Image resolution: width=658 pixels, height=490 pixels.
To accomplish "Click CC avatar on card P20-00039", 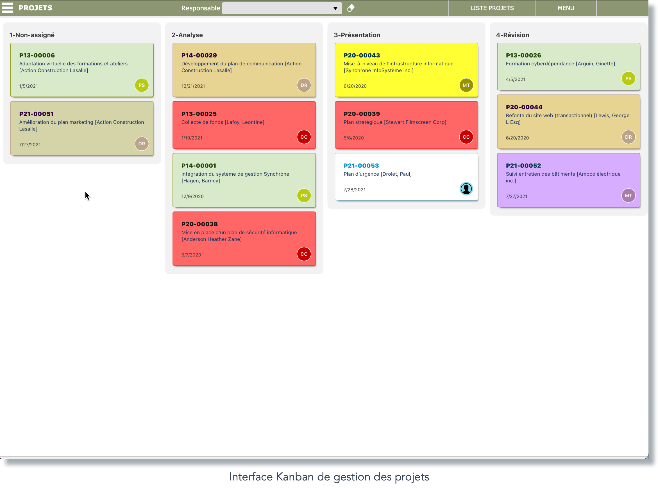I will pyautogui.click(x=466, y=137).
